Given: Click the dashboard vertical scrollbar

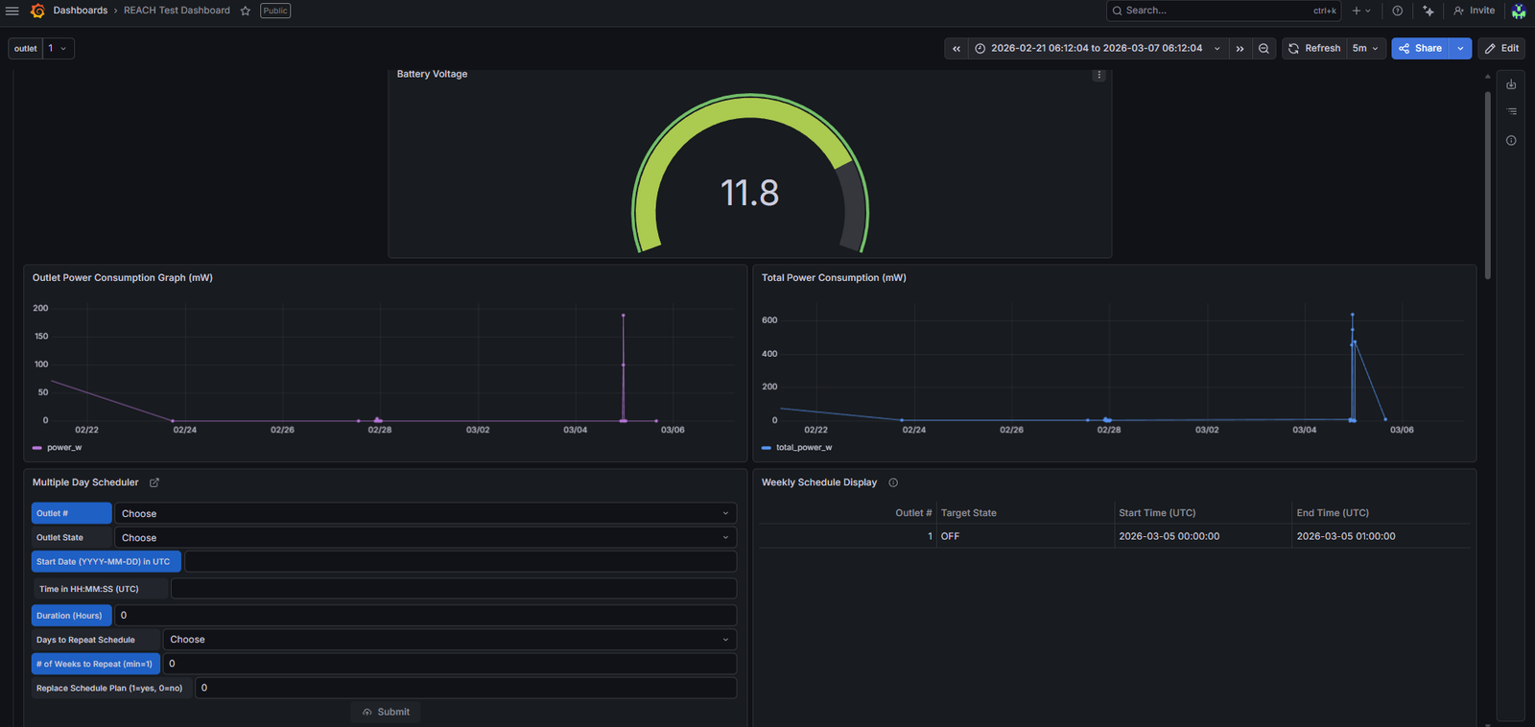Looking at the screenshot, I should coord(1488,184).
